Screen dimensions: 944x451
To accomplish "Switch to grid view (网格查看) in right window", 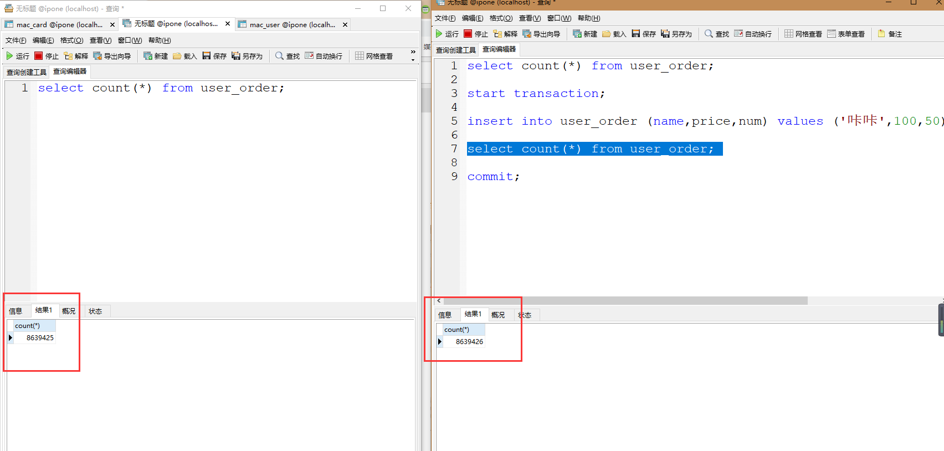I will pos(803,34).
